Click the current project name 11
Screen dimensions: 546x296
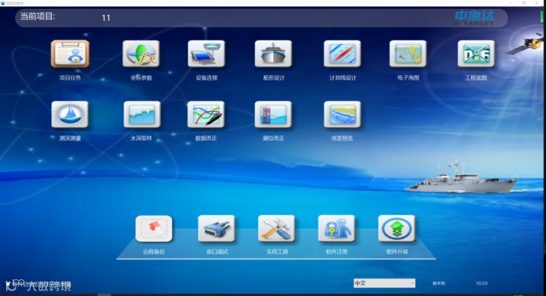tap(106, 18)
